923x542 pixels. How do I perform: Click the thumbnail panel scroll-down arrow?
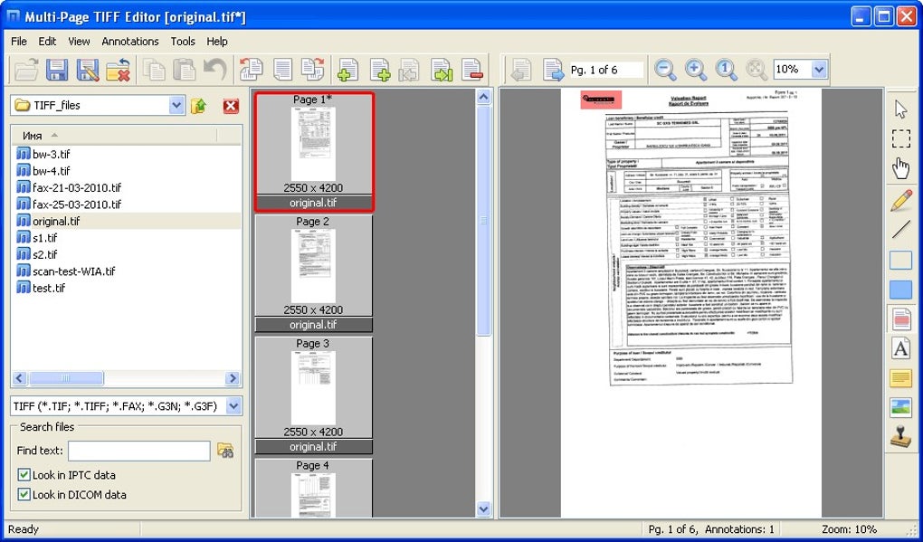[x=484, y=509]
